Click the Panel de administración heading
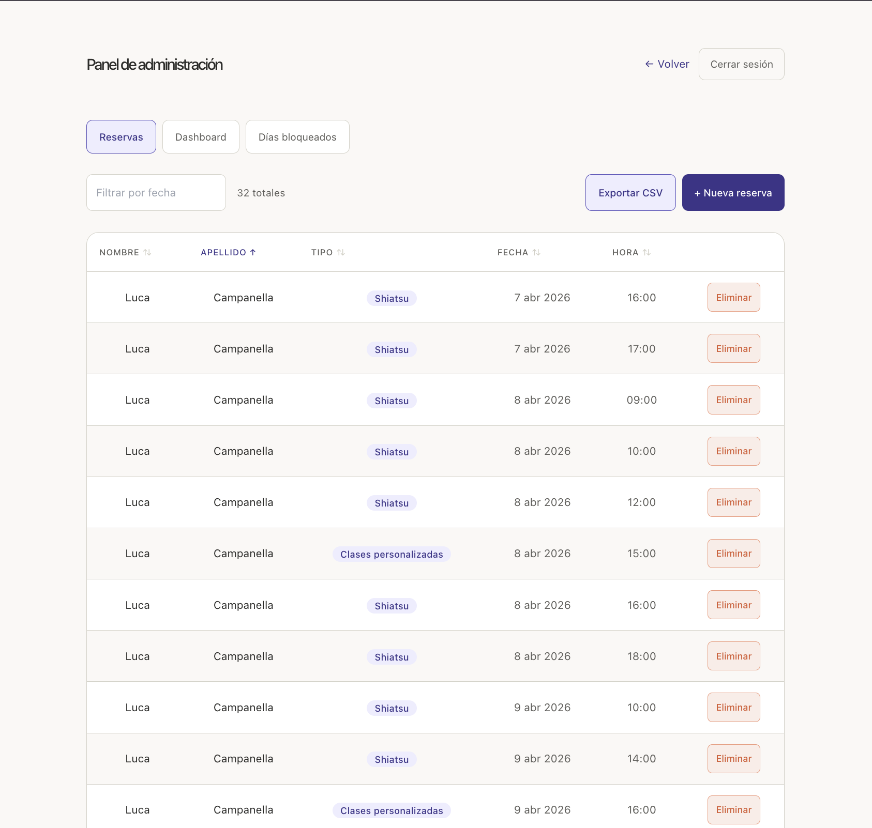Image resolution: width=872 pixels, height=828 pixels. (x=155, y=65)
